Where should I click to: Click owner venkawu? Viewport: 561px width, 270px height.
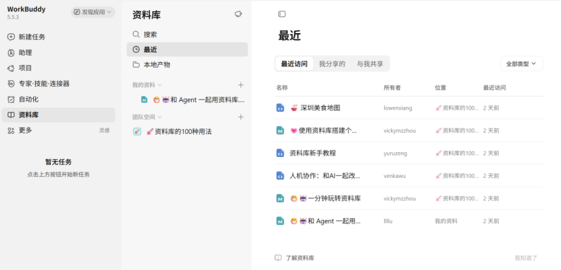coord(394,176)
